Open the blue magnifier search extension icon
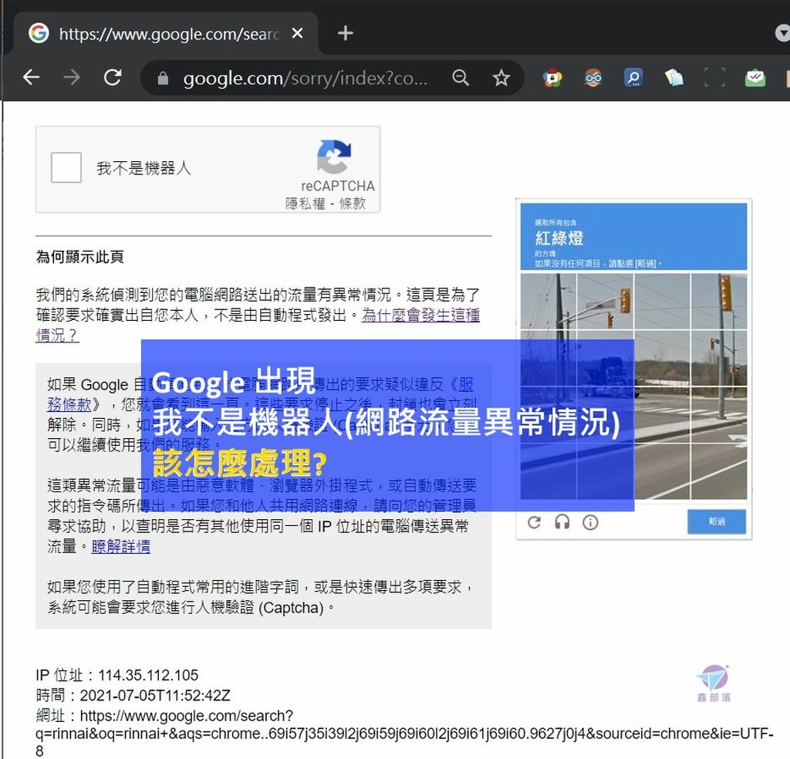790x759 pixels. point(633,78)
